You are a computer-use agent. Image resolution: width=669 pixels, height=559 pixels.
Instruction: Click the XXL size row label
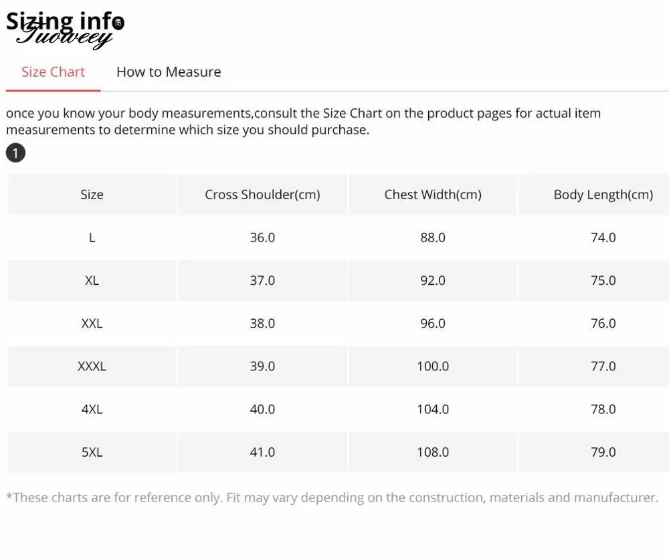pos(92,323)
